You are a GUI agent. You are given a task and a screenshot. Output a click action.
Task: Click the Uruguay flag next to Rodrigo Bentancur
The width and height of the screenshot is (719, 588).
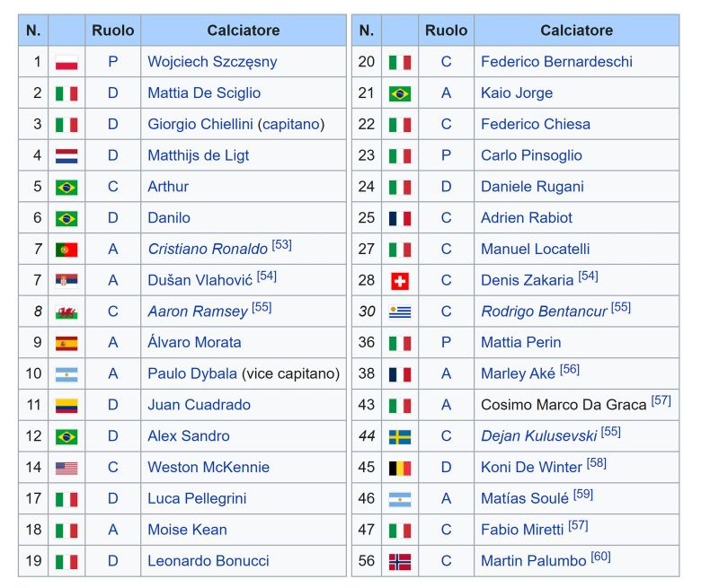[x=400, y=312]
